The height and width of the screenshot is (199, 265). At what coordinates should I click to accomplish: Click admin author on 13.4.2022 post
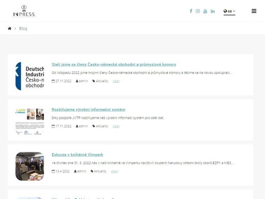(82, 171)
